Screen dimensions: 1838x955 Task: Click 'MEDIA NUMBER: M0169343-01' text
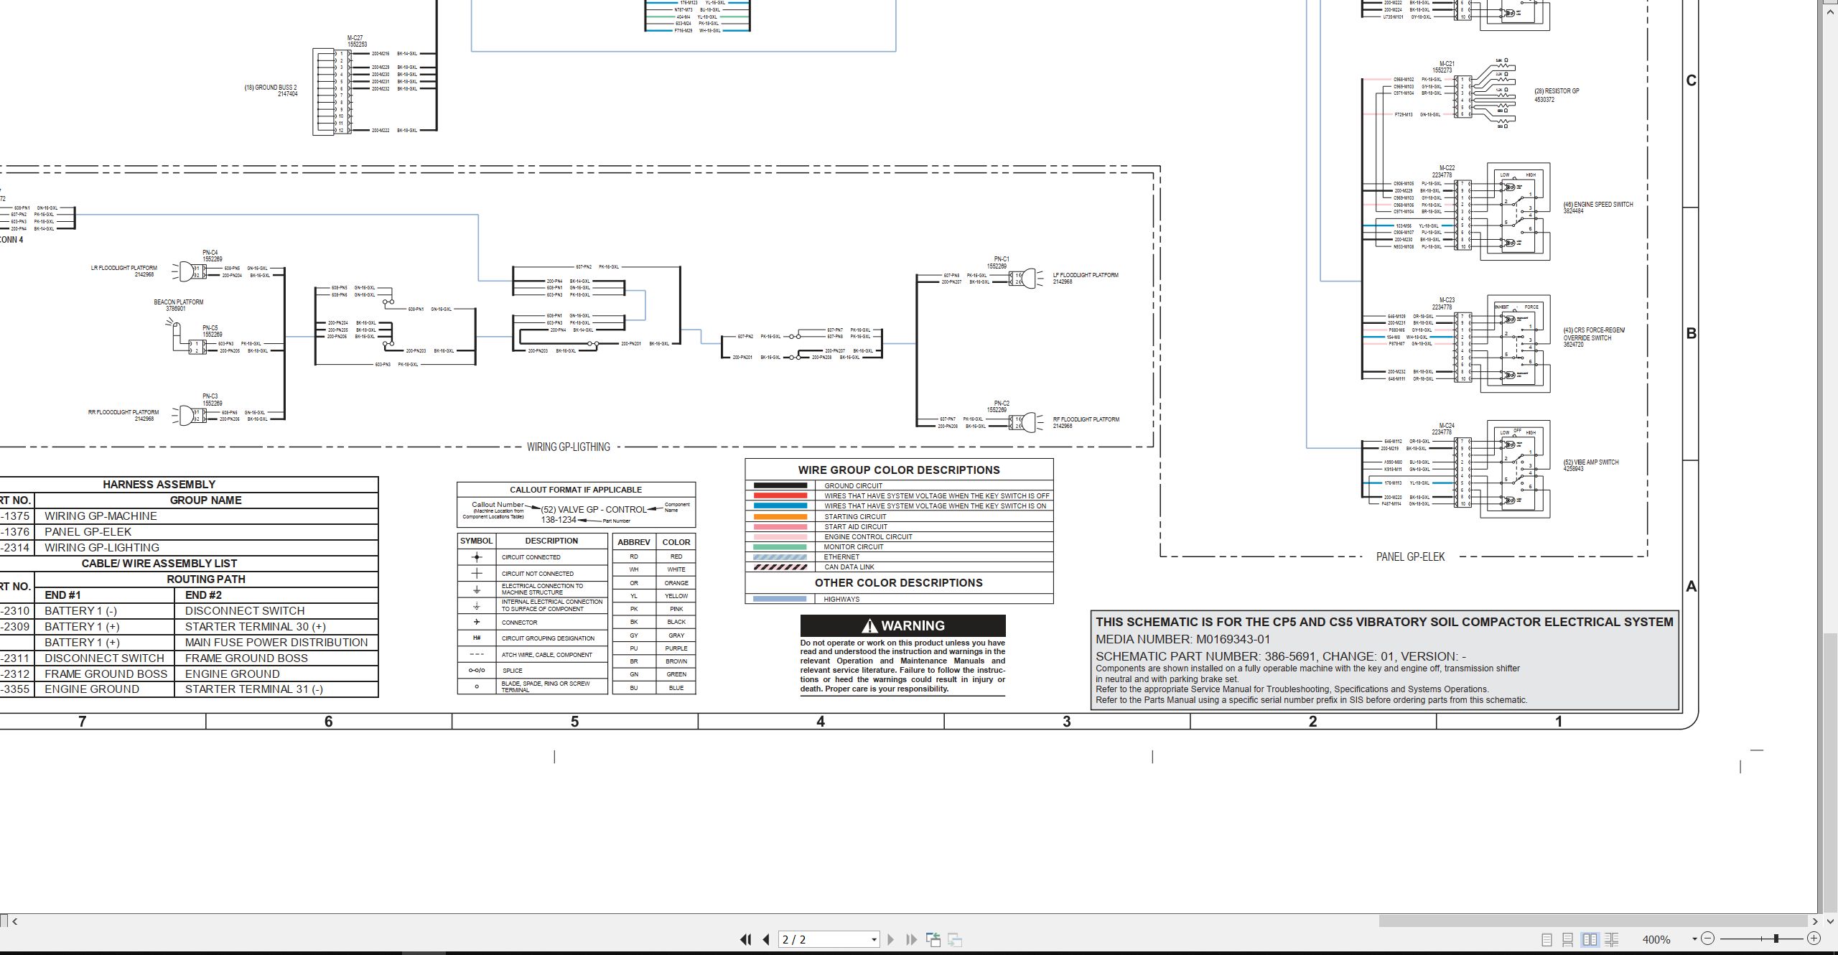1182,639
